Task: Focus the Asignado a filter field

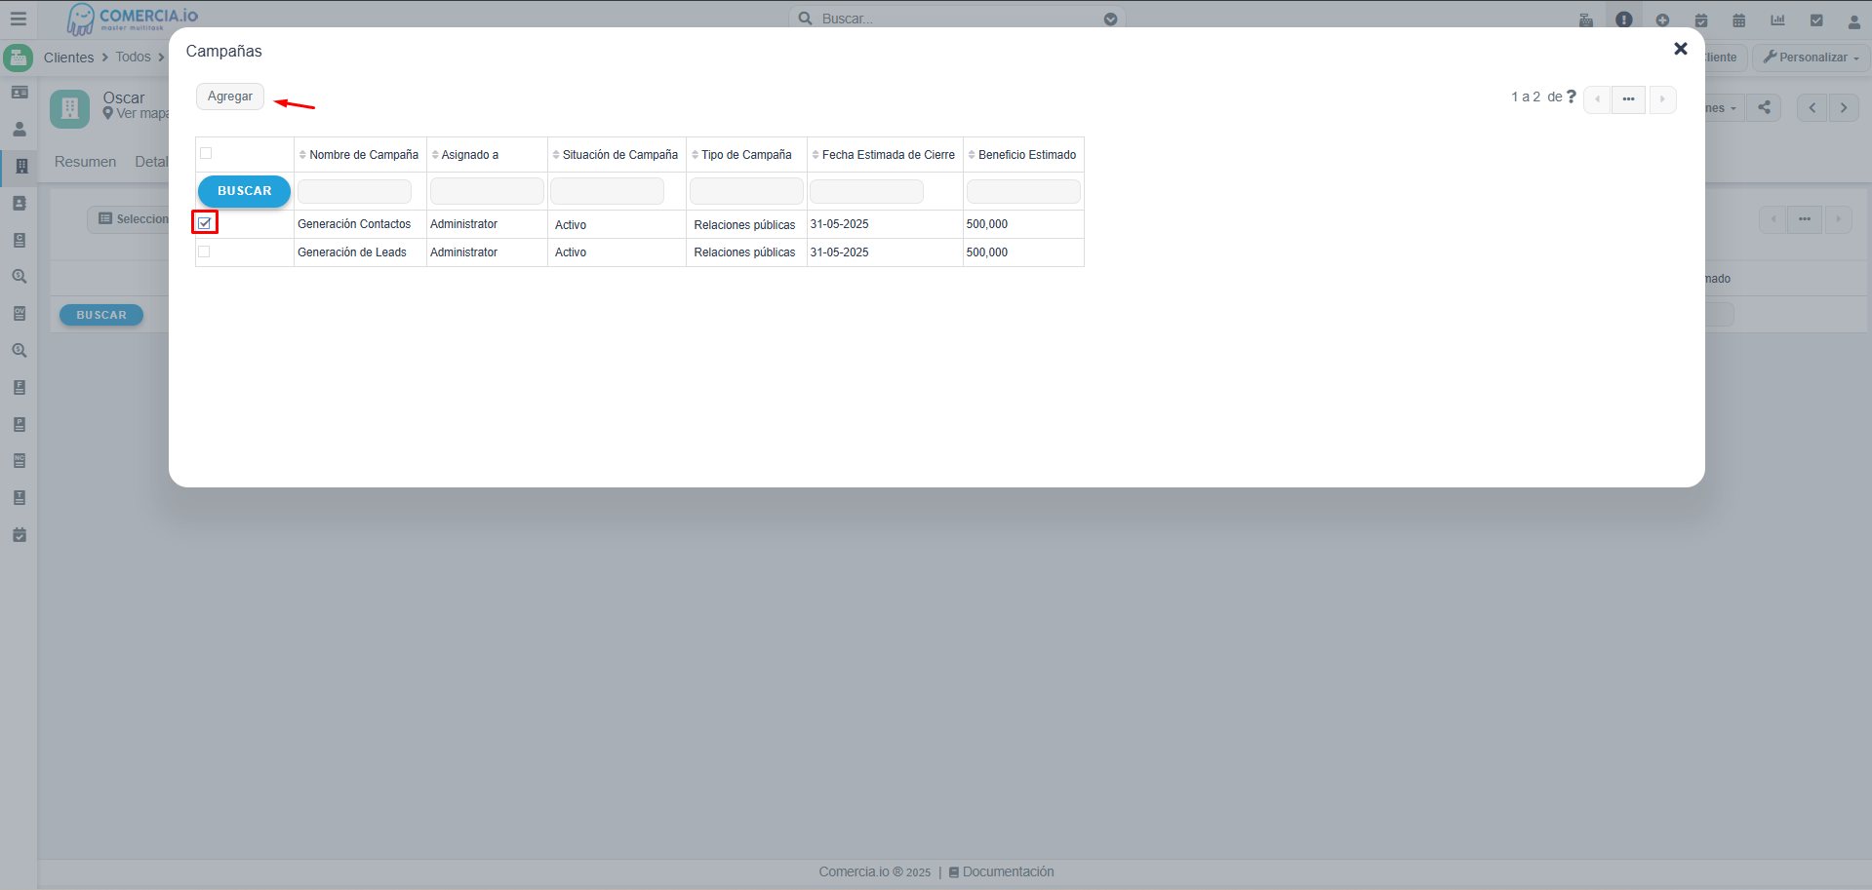Action: [x=487, y=191]
